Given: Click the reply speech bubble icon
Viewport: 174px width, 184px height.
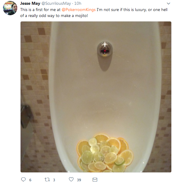Looking at the screenshot, I should click(x=23, y=180).
